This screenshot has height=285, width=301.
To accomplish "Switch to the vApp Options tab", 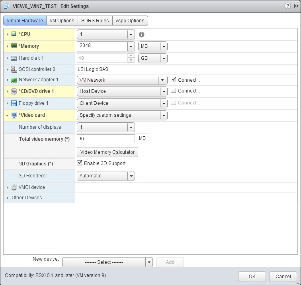I will click(x=130, y=21).
